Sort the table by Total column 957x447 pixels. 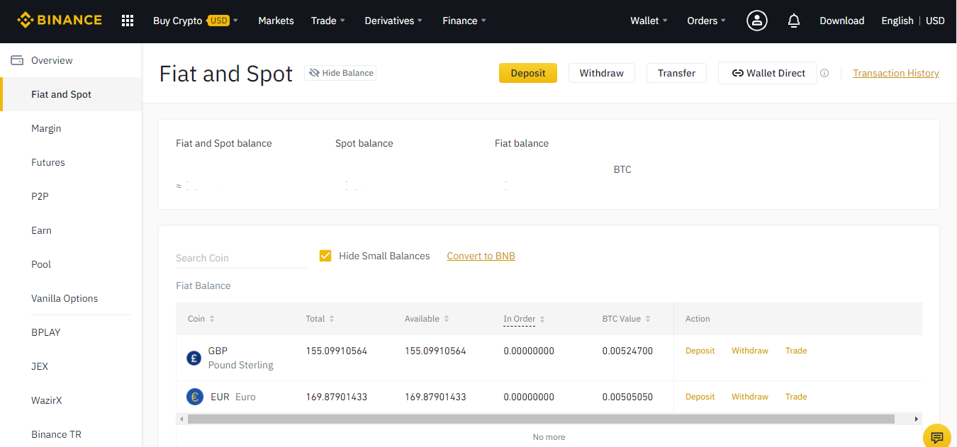coord(320,319)
